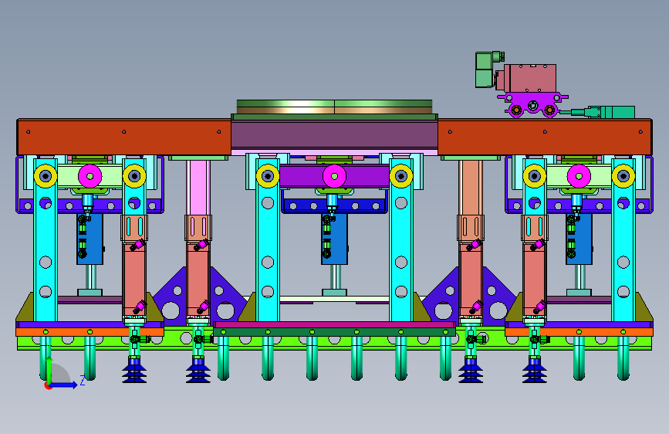Select the purple center mounting block under the flange
This screenshot has width=669, height=434.
[x=335, y=135]
